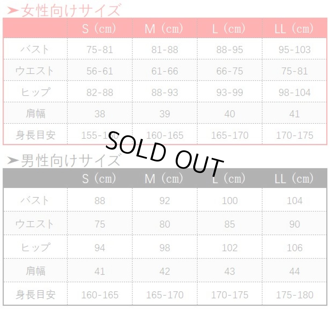Screen dimensions: 329x309
Task: Click the men's hip value 102
Action: 229,248
